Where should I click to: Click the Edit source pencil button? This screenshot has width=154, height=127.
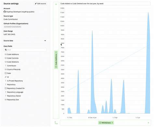tap(40, 4)
